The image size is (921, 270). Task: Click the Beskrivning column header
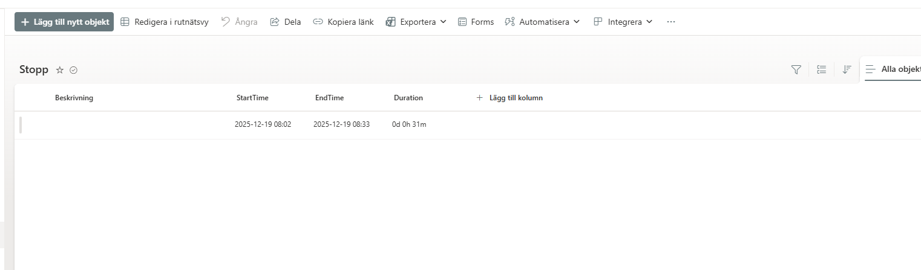[x=74, y=98]
